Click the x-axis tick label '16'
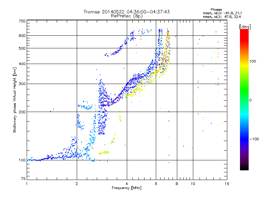The image size is (267, 200). 227,184
